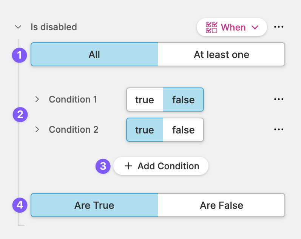This screenshot has width=301, height=239.
Task: Select the Are False option
Action: coord(221,205)
